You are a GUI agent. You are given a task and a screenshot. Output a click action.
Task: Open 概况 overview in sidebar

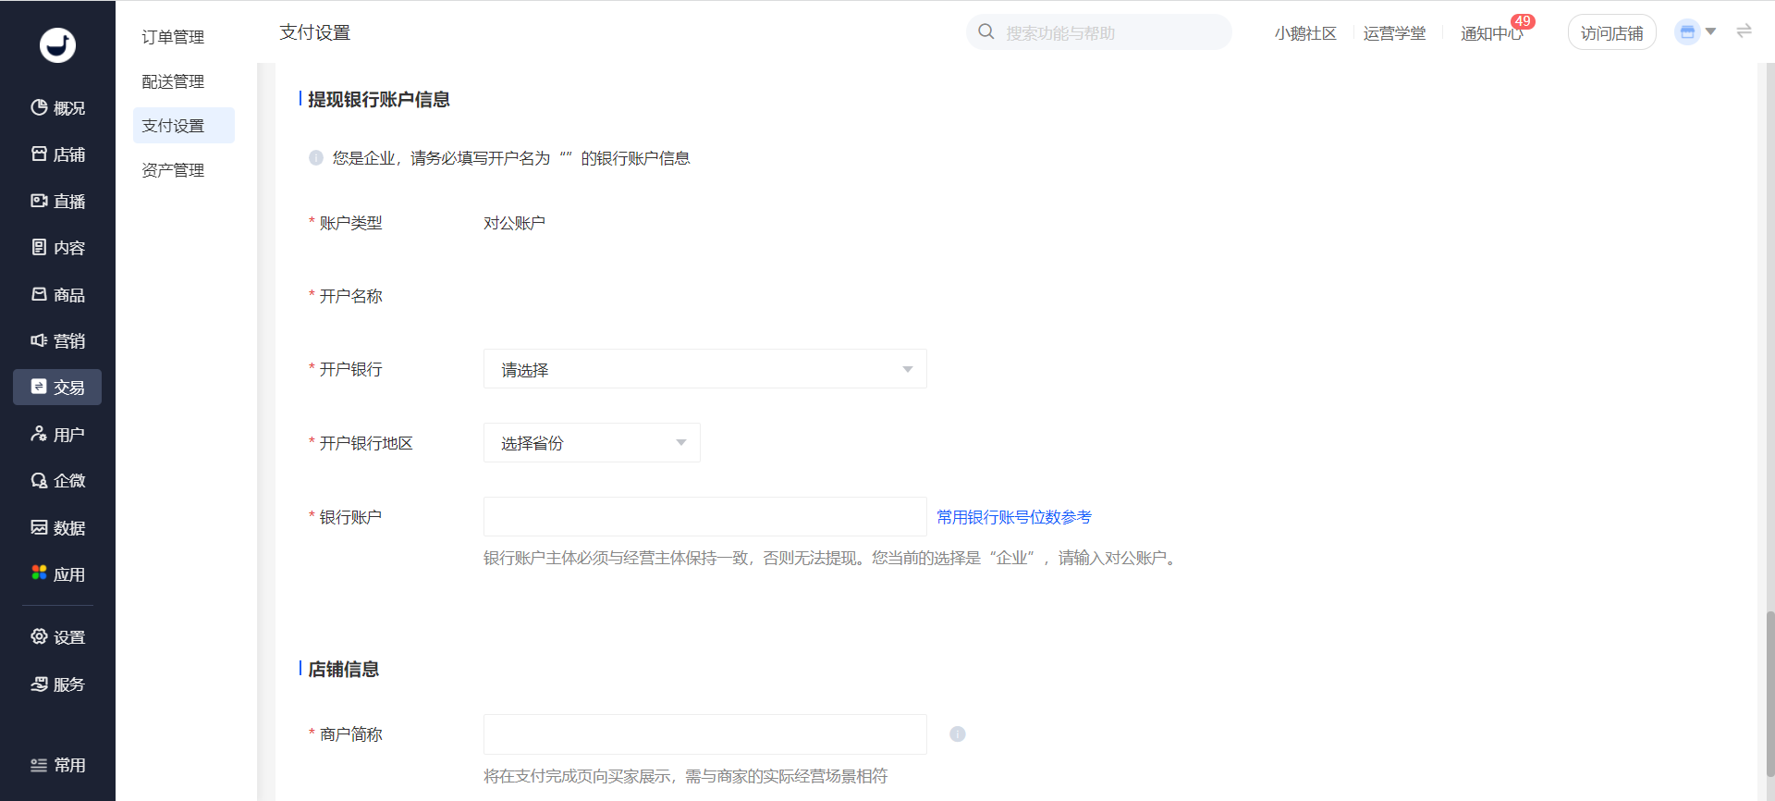[x=57, y=108]
